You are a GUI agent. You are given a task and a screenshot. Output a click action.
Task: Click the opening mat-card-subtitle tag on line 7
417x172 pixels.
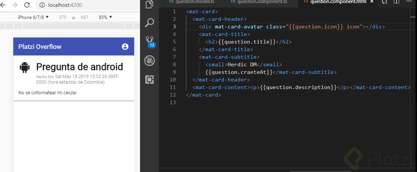click(229, 57)
